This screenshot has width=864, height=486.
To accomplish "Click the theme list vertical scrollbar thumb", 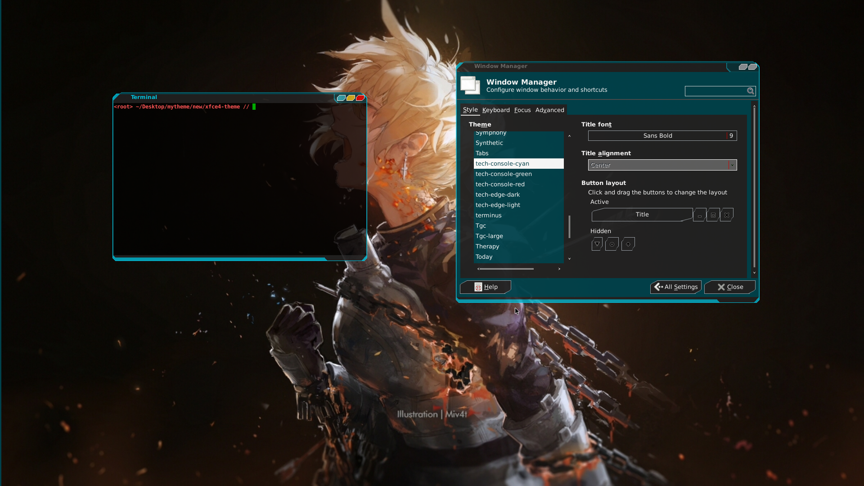I will pyautogui.click(x=569, y=226).
